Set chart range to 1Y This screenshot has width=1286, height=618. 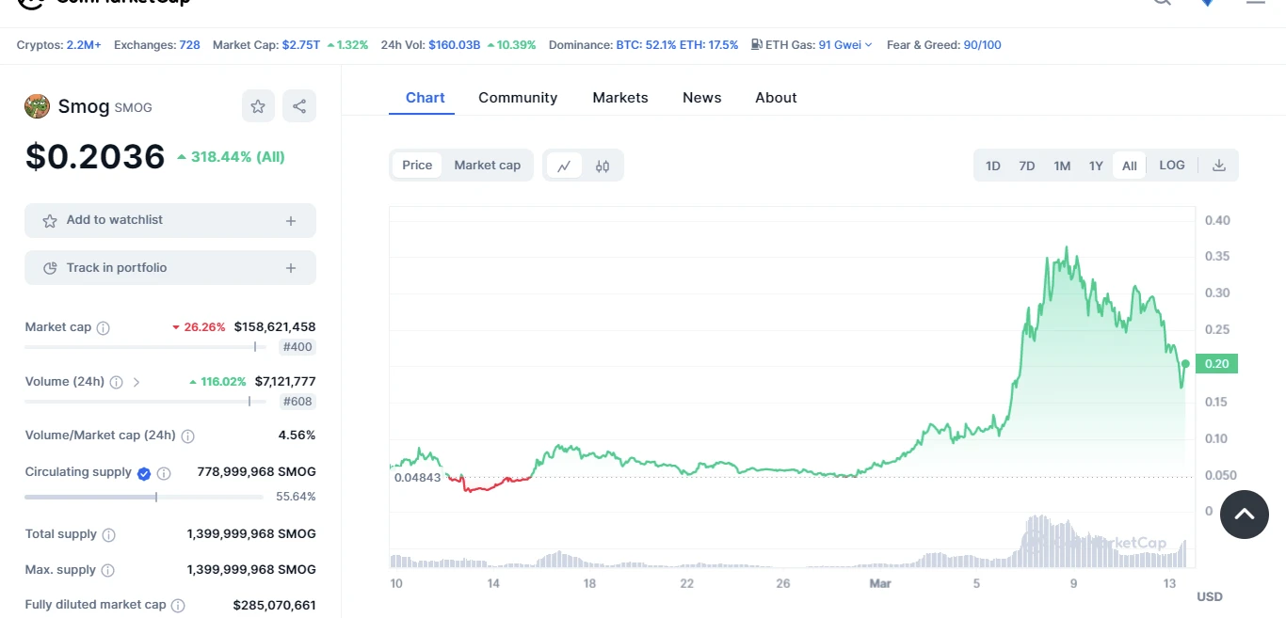(1096, 166)
